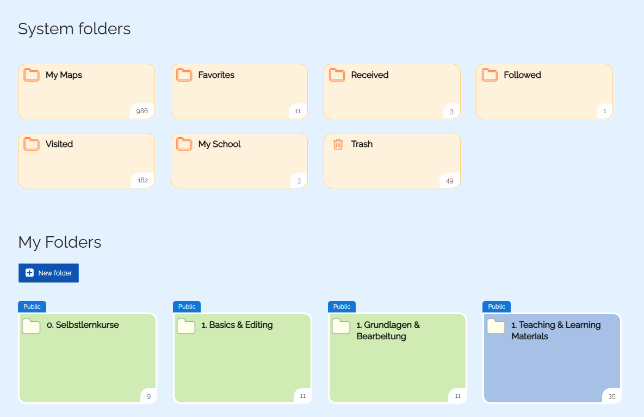644x417 pixels.
Task: Open the My School folder icon
Action: (184, 144)
